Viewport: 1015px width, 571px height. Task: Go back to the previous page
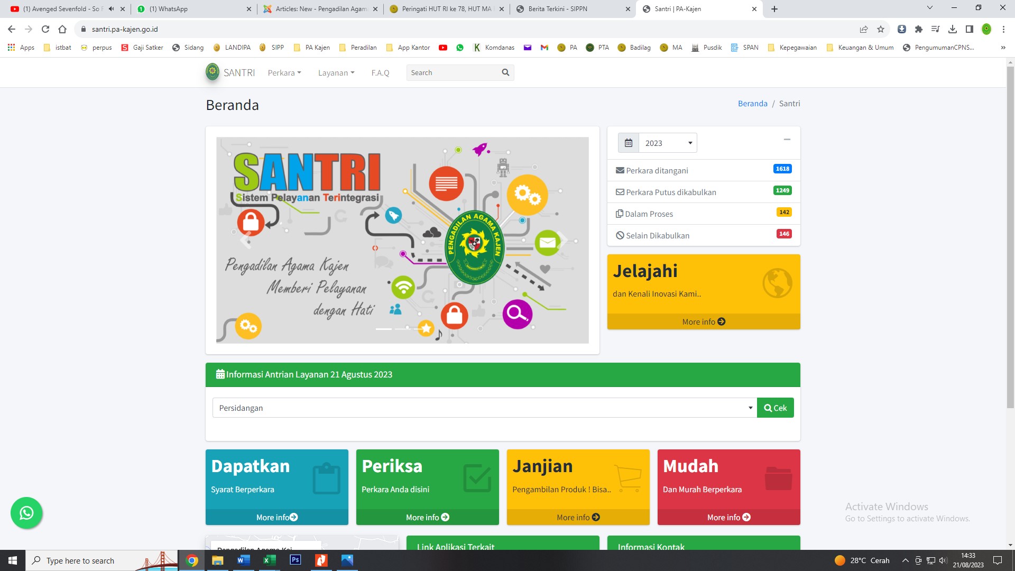(12, 29)
